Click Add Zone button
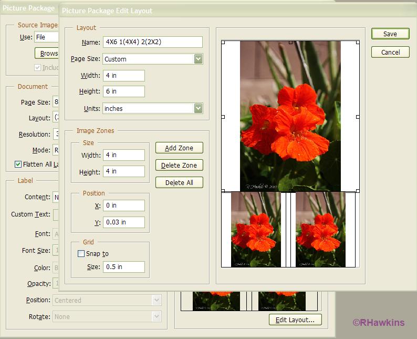Screen dimensions: 417x339 (x=179, y=148)
